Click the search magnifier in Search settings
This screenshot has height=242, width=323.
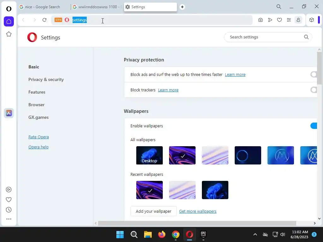pos(306,37)
